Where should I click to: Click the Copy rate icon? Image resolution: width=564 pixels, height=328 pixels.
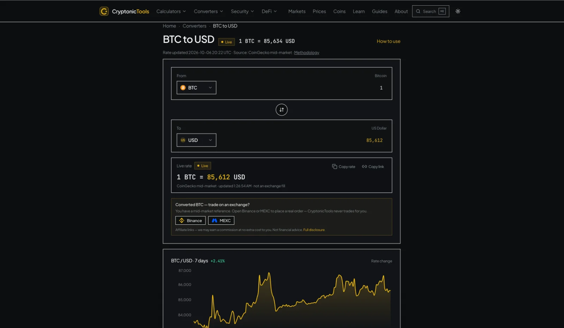click(335, 167)
